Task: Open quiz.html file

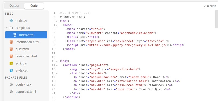Action: [22, 49]
